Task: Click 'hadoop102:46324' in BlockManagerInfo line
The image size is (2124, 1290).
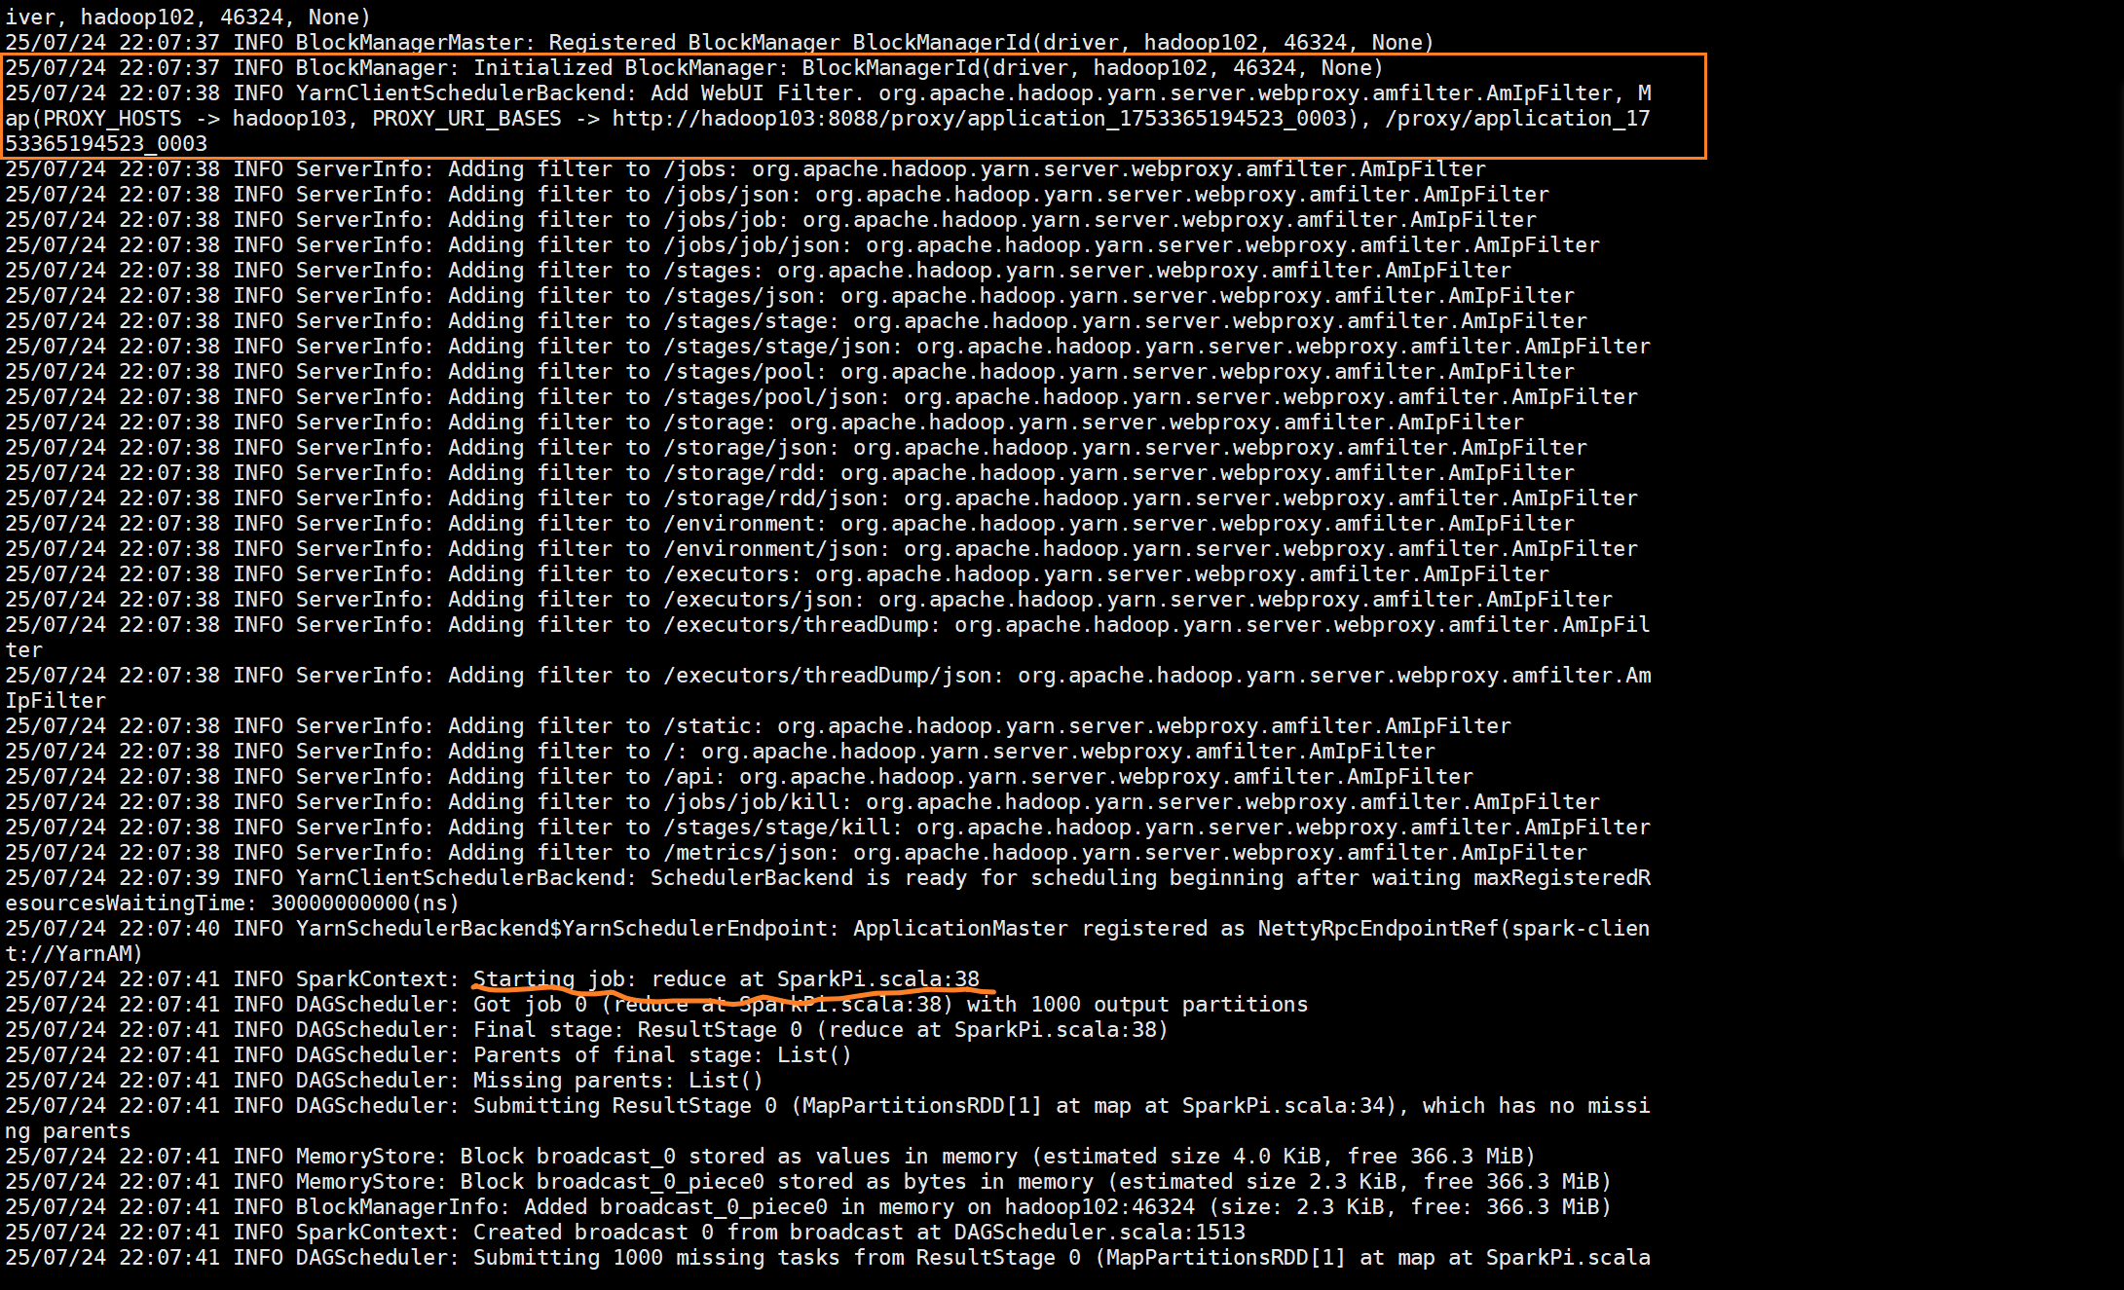Action: pyautogui.click(x=1099, y=1207)
